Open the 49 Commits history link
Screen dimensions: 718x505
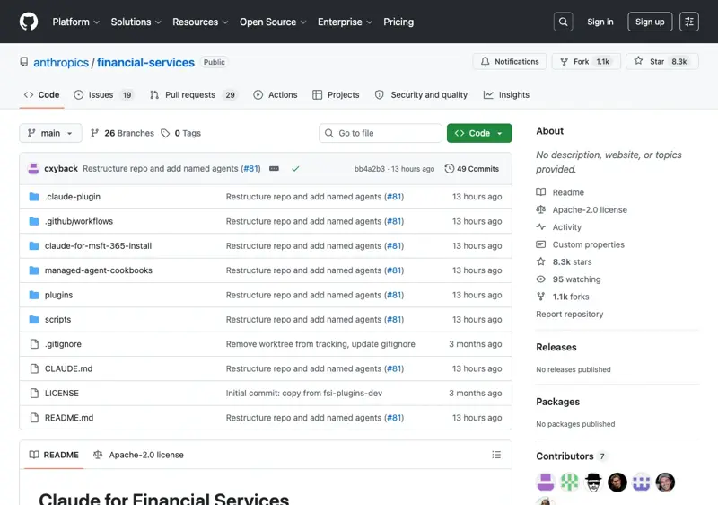tap(472, 169)
